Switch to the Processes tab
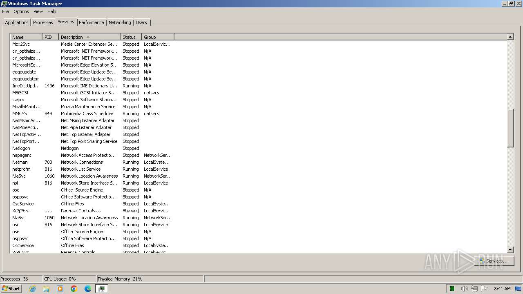The width and height of the screenshot is (523, 294). pos(43,22)
